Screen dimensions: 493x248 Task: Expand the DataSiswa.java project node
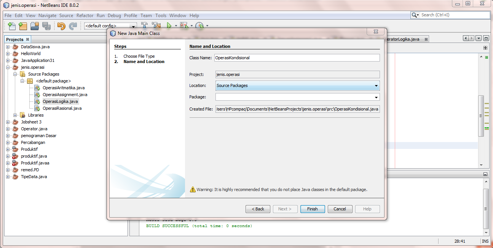[x=8, y=47]
